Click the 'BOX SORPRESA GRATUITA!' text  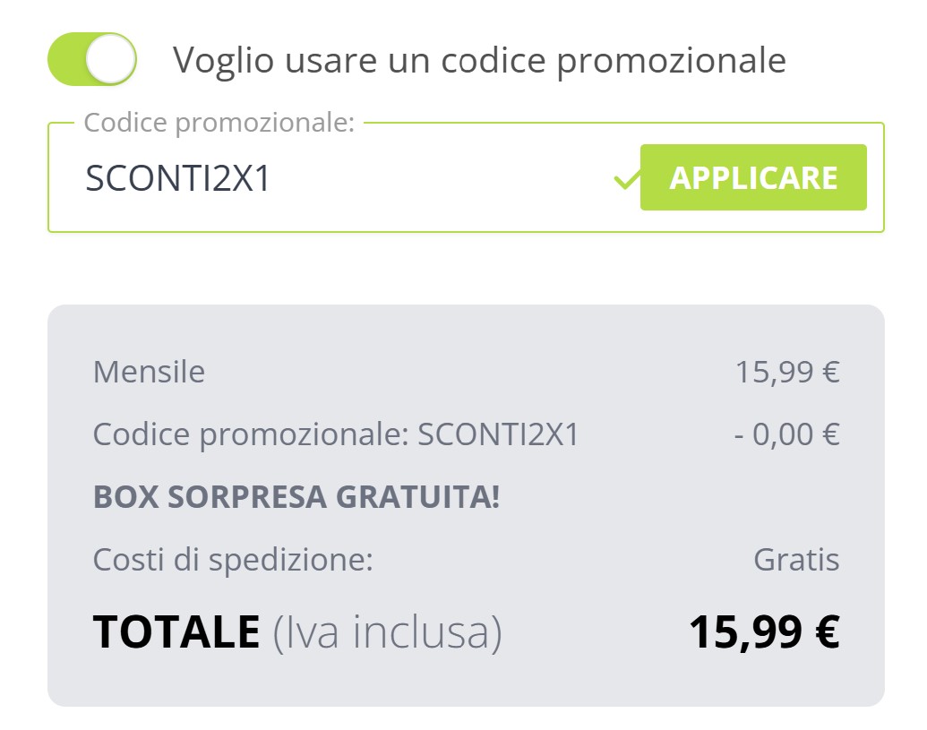point(296,497)
